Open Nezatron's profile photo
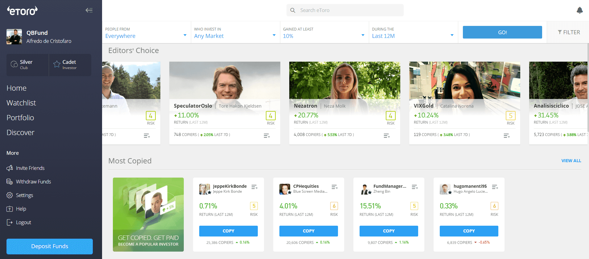Image resolution: width=589 pixels, height=259 pixels. coord(345,80)
